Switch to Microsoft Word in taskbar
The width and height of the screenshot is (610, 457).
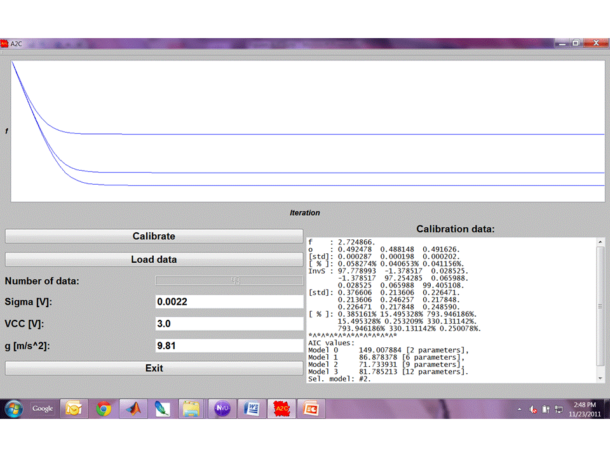tap(252, 409)
